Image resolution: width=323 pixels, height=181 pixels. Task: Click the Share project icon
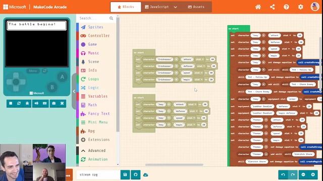point(273,7)
